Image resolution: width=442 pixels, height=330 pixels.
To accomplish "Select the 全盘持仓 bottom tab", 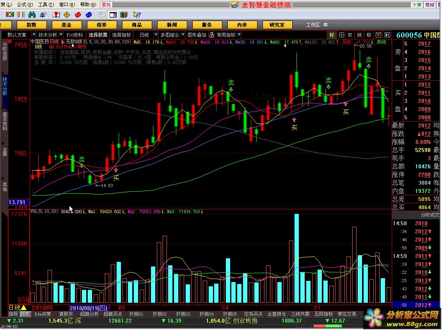I will tap(277, 314).
